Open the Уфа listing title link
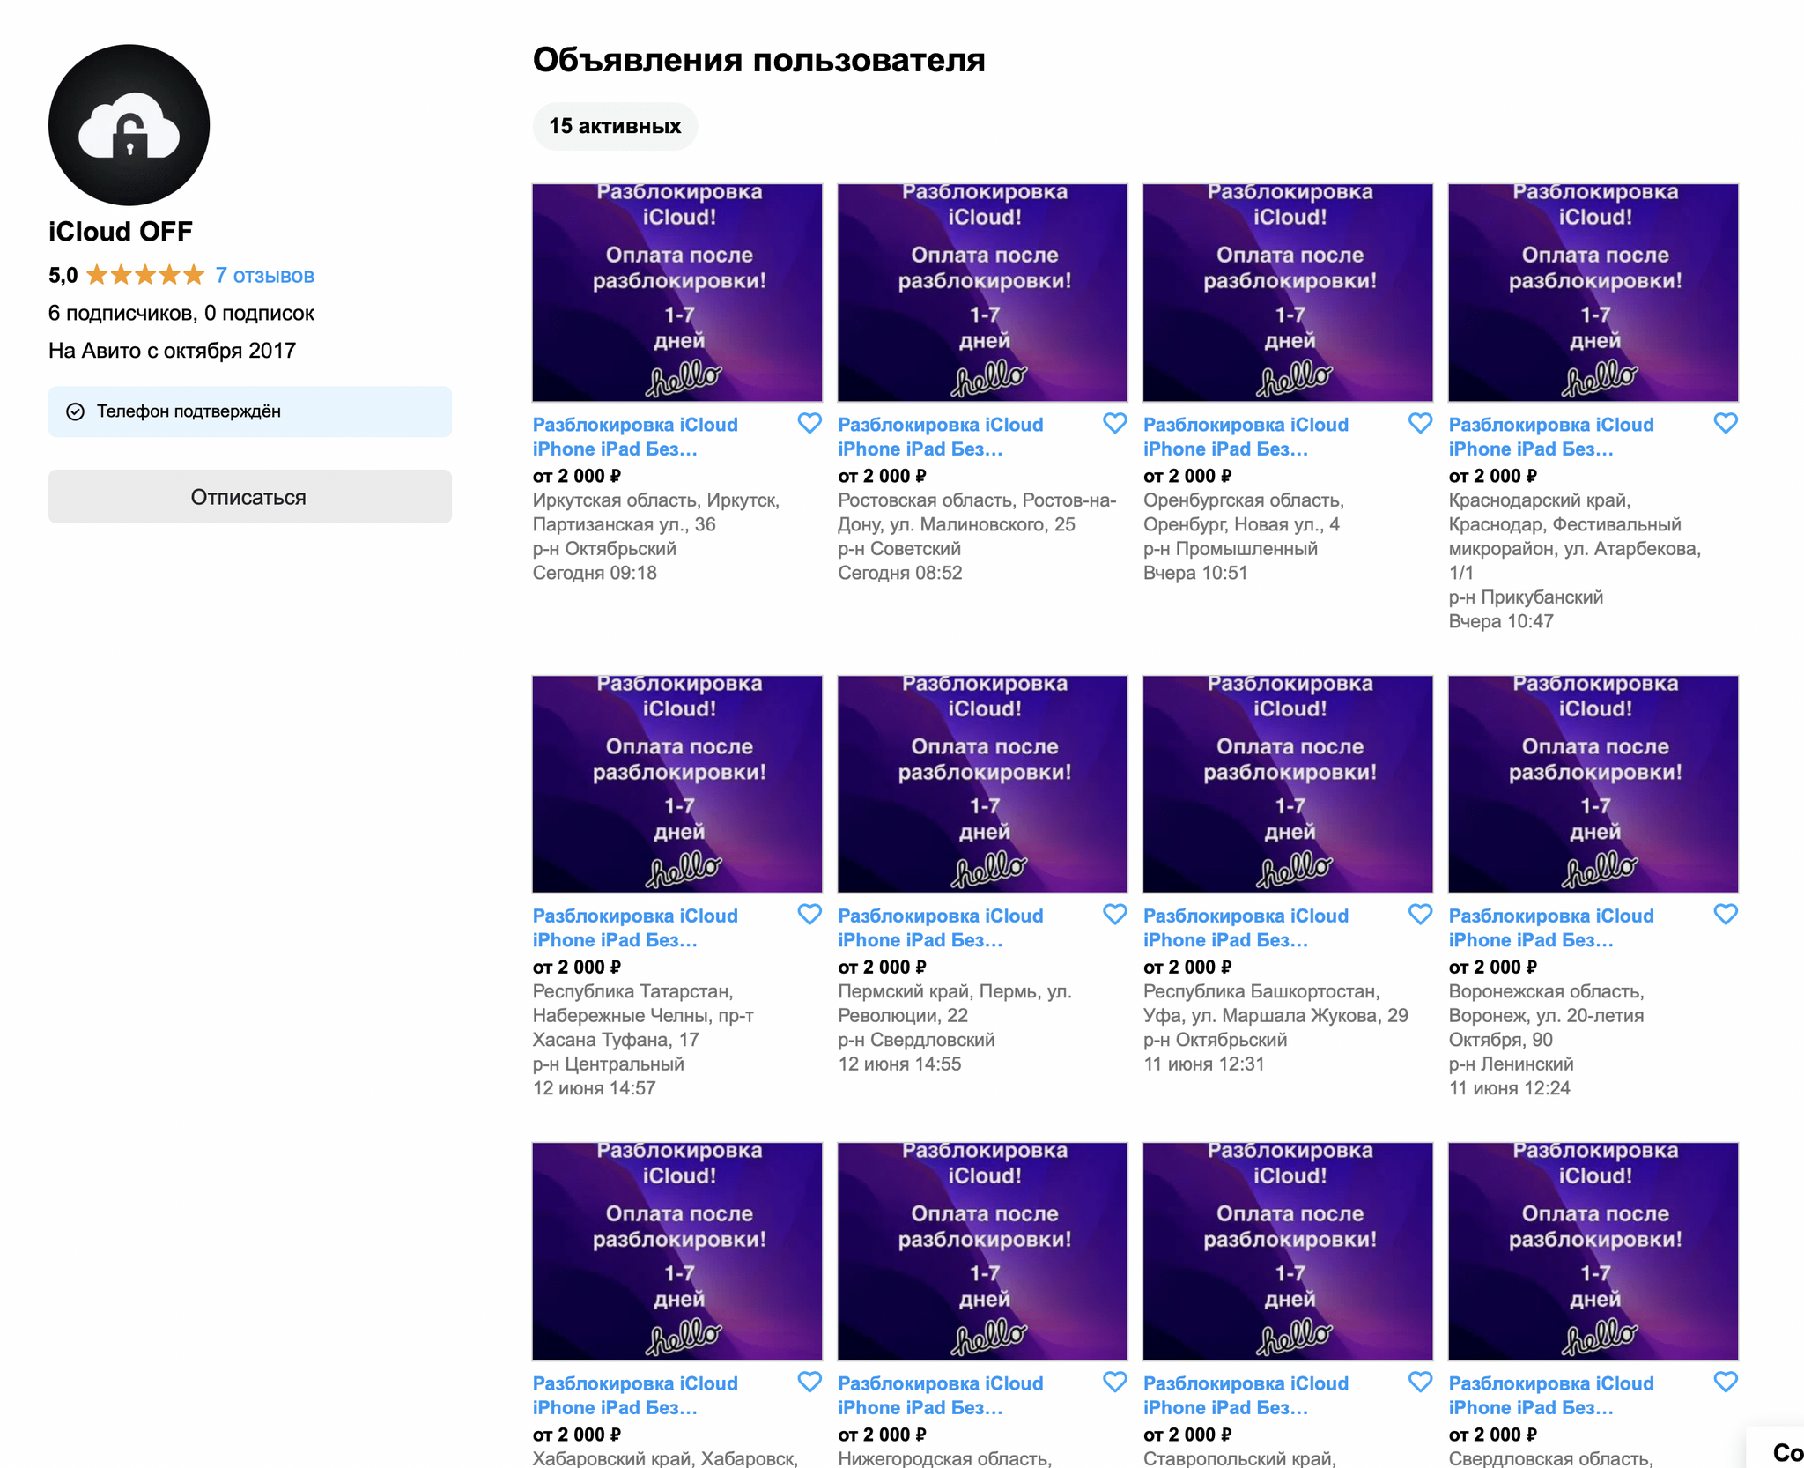The height and width of the screenshot is (1468, 1804). point(1246,928)
